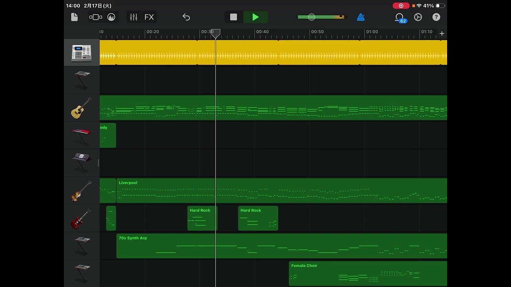The height and width of the screenshot is (287, 511).
Task: Click ruler at 00:40 mark
Action: pyautogui.click(x=262, y=32)
